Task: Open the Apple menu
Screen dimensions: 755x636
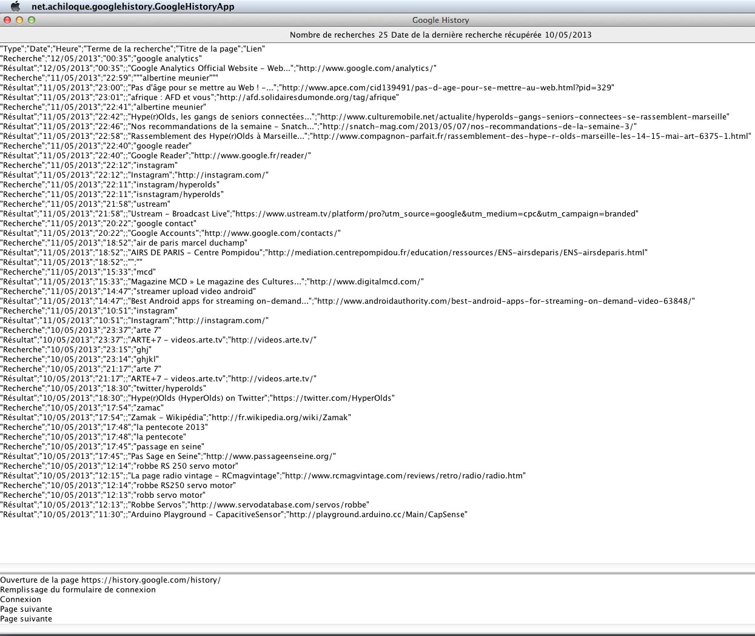Action: pyautogui.click(x=16, y=7)
